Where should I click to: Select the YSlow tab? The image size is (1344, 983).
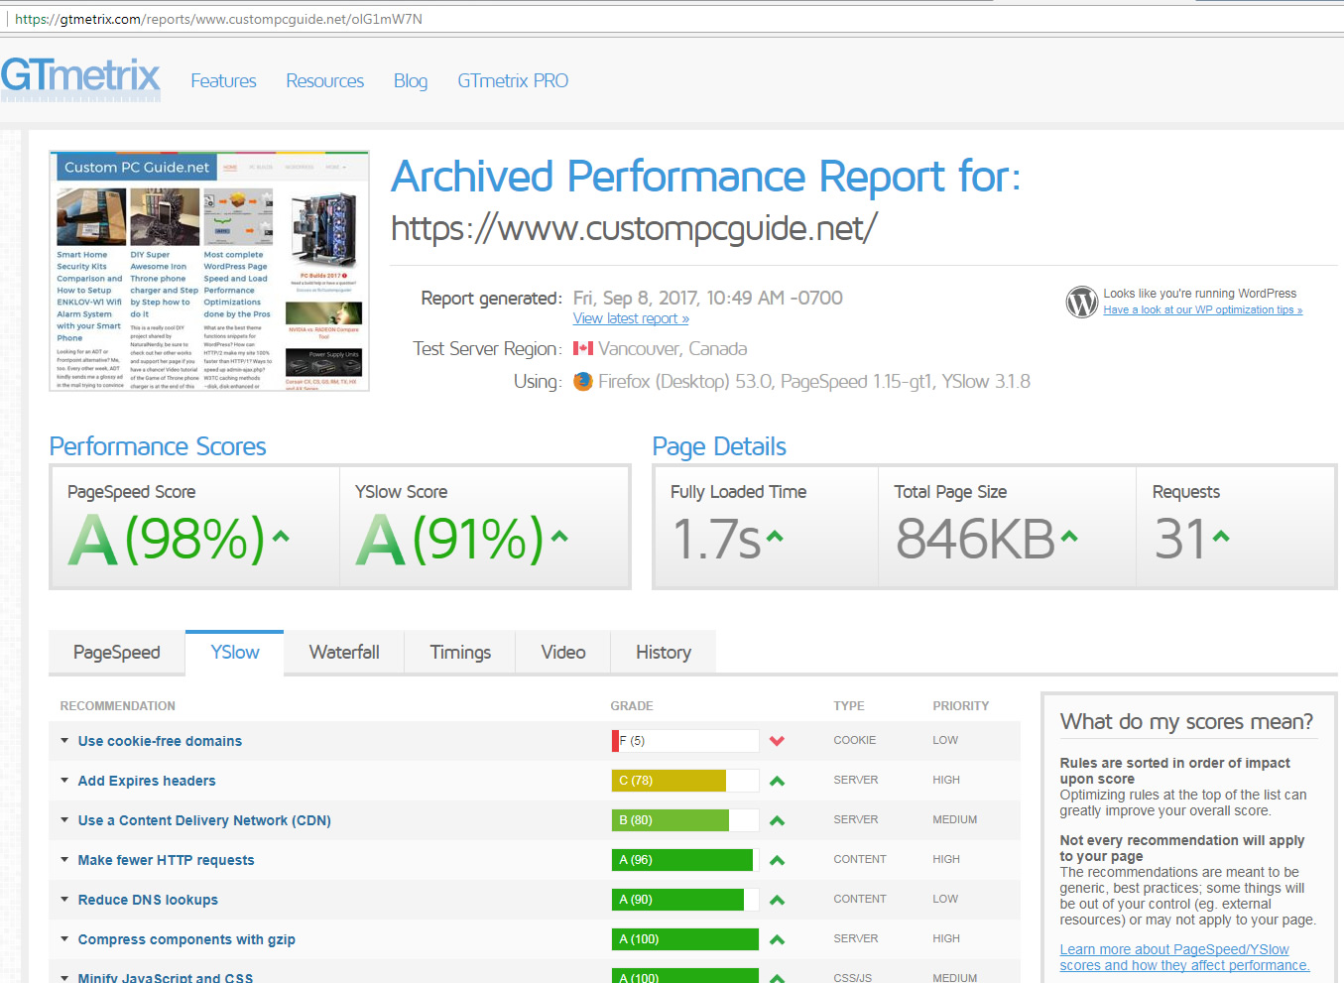tap(235, 652)
